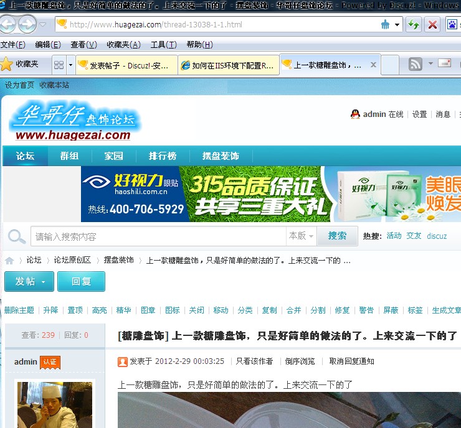This screenshot has width=461, height=428.
Task: Click the 屏蔽 moderation link
Action: point(391,310)
